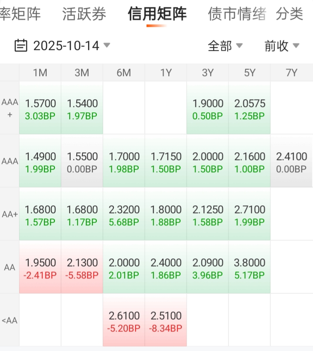Switch to the 活跃券 tab
Viewport: 313px width, 351px height.
pyautogui.click(x=84, y=14)
